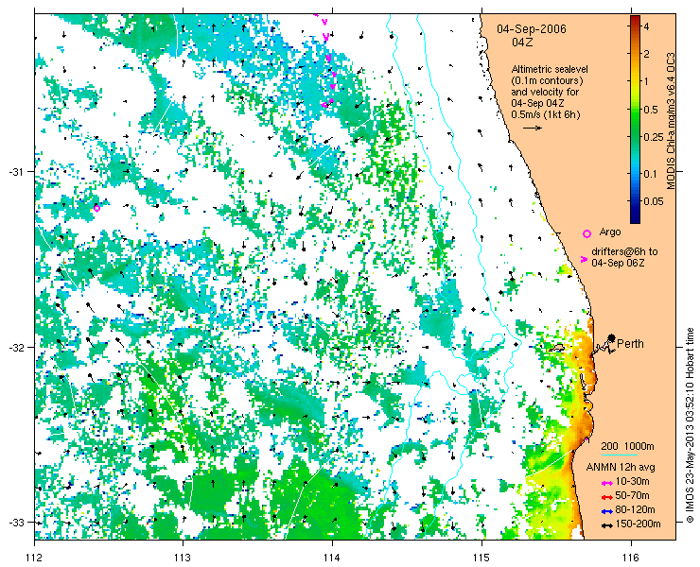Click the red 50-70m legend arrow
This screenshot has height=567, width=700.
[x=606, y=497]
